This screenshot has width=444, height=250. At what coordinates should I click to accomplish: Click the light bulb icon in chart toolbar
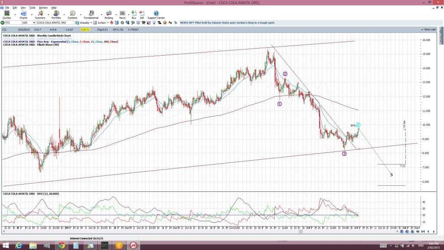click(x=154, y=23)
